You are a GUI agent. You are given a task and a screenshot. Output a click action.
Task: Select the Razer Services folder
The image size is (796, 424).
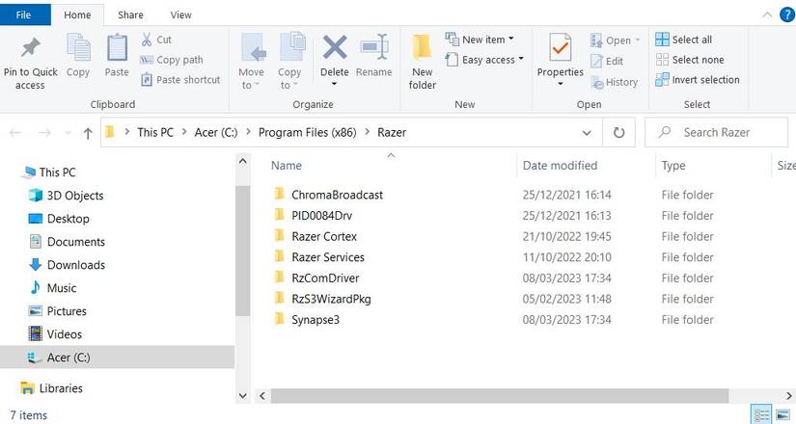pyautogui.click(x=328, y=257)
